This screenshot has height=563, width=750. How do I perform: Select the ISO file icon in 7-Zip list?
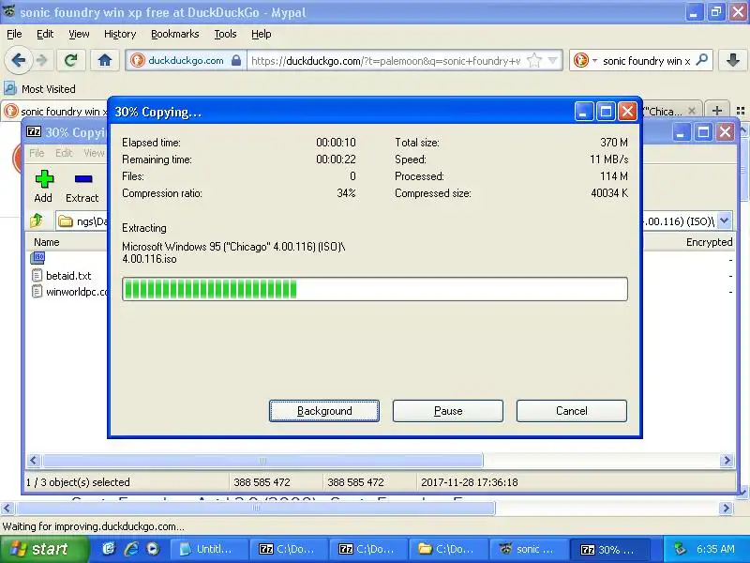pyautogui.click(x=37, y=259)
